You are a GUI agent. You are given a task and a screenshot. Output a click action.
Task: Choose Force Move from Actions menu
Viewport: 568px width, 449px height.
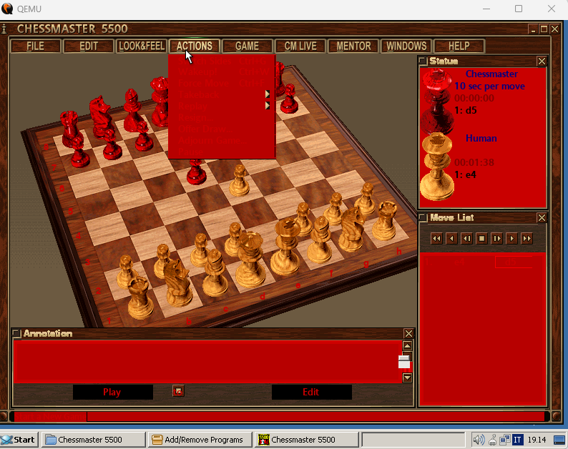coord(222,83)
